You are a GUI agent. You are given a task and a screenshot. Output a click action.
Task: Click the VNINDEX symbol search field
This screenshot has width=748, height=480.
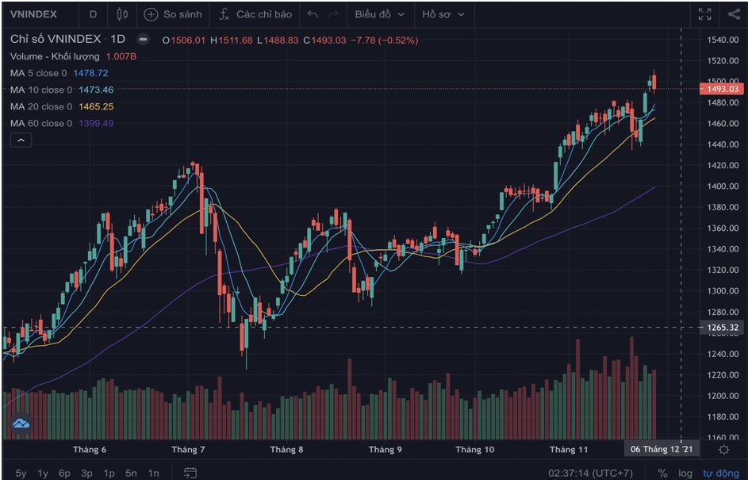pos(33,14)
